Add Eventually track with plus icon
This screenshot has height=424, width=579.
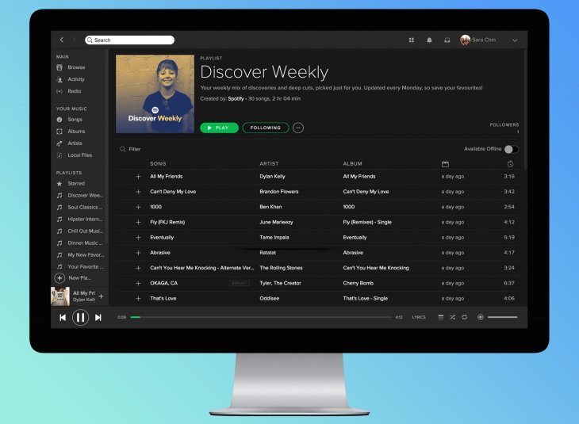coord(138,237)
